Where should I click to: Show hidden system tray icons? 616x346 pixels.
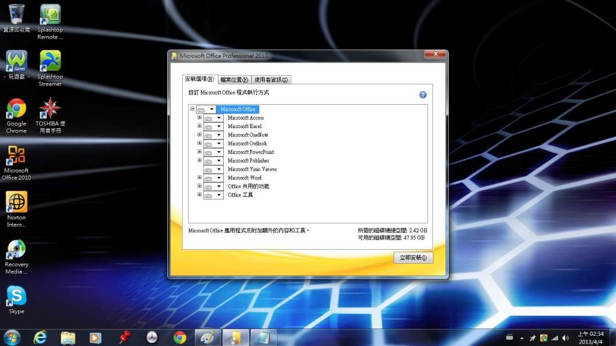522,338
